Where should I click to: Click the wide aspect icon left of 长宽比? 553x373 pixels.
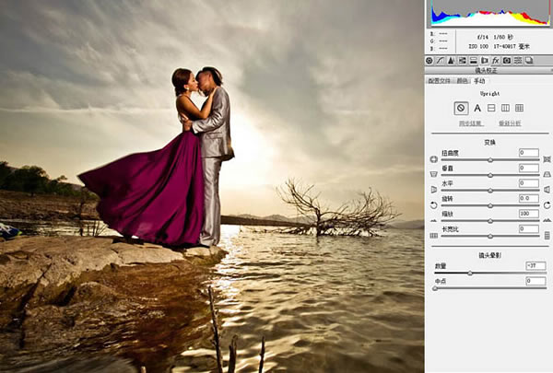434,236
